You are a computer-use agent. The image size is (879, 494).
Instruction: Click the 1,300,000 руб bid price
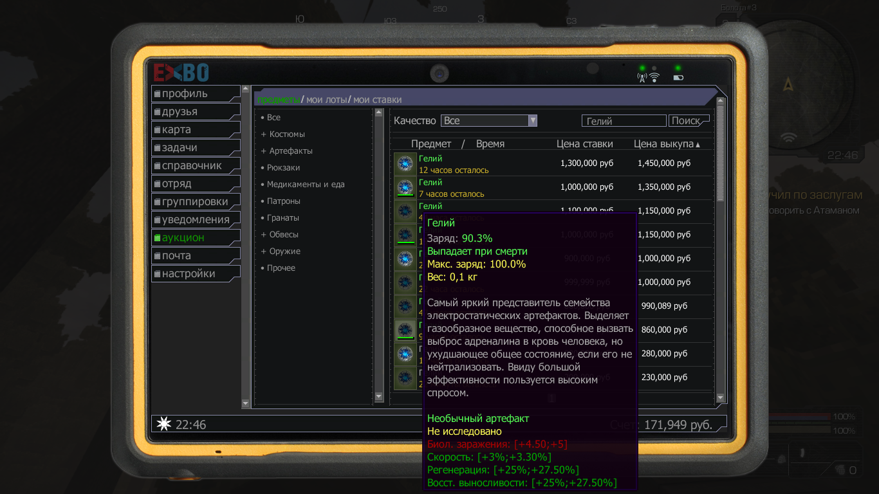[x=587, y=163]
